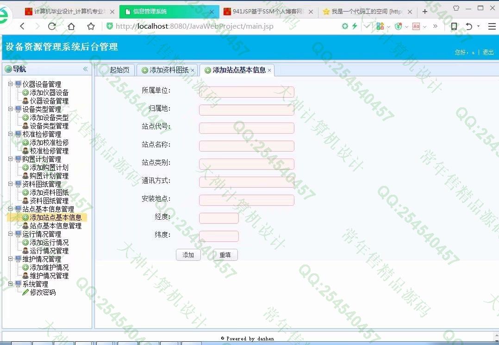Image resolution: width=499 pixels, height=345 pixels.
Task: Open 添加运行情况 in the tree
Action: click(x=49, y=242)
